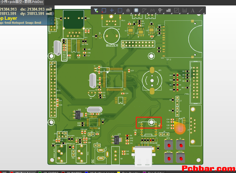This screenshot has height=173, width=236.
Task: Choose the dashed rectangle selection tool
Action: point(120,10)
